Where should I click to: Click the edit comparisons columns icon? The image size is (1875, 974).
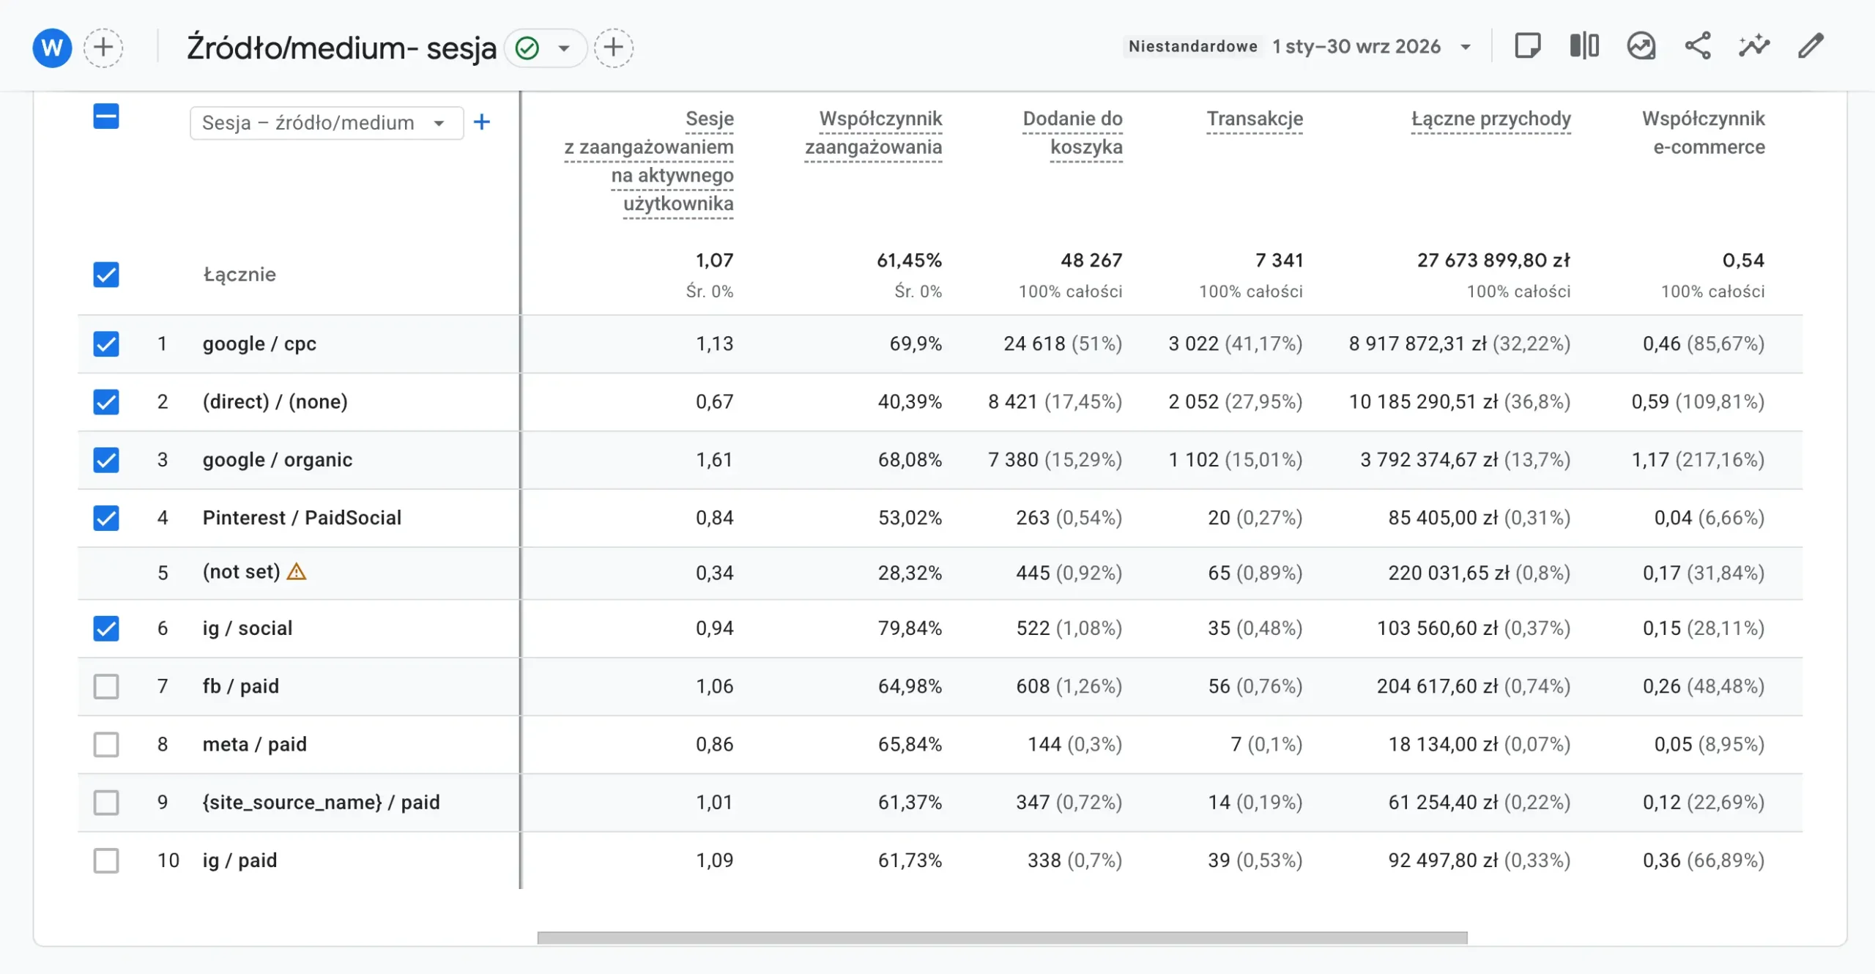click(x=1584, y=46)
